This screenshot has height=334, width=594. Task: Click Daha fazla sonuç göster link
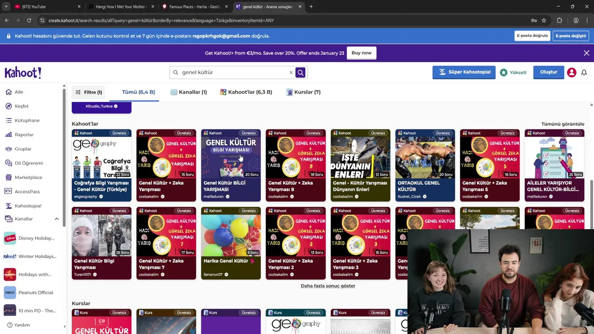pos(328,286)
